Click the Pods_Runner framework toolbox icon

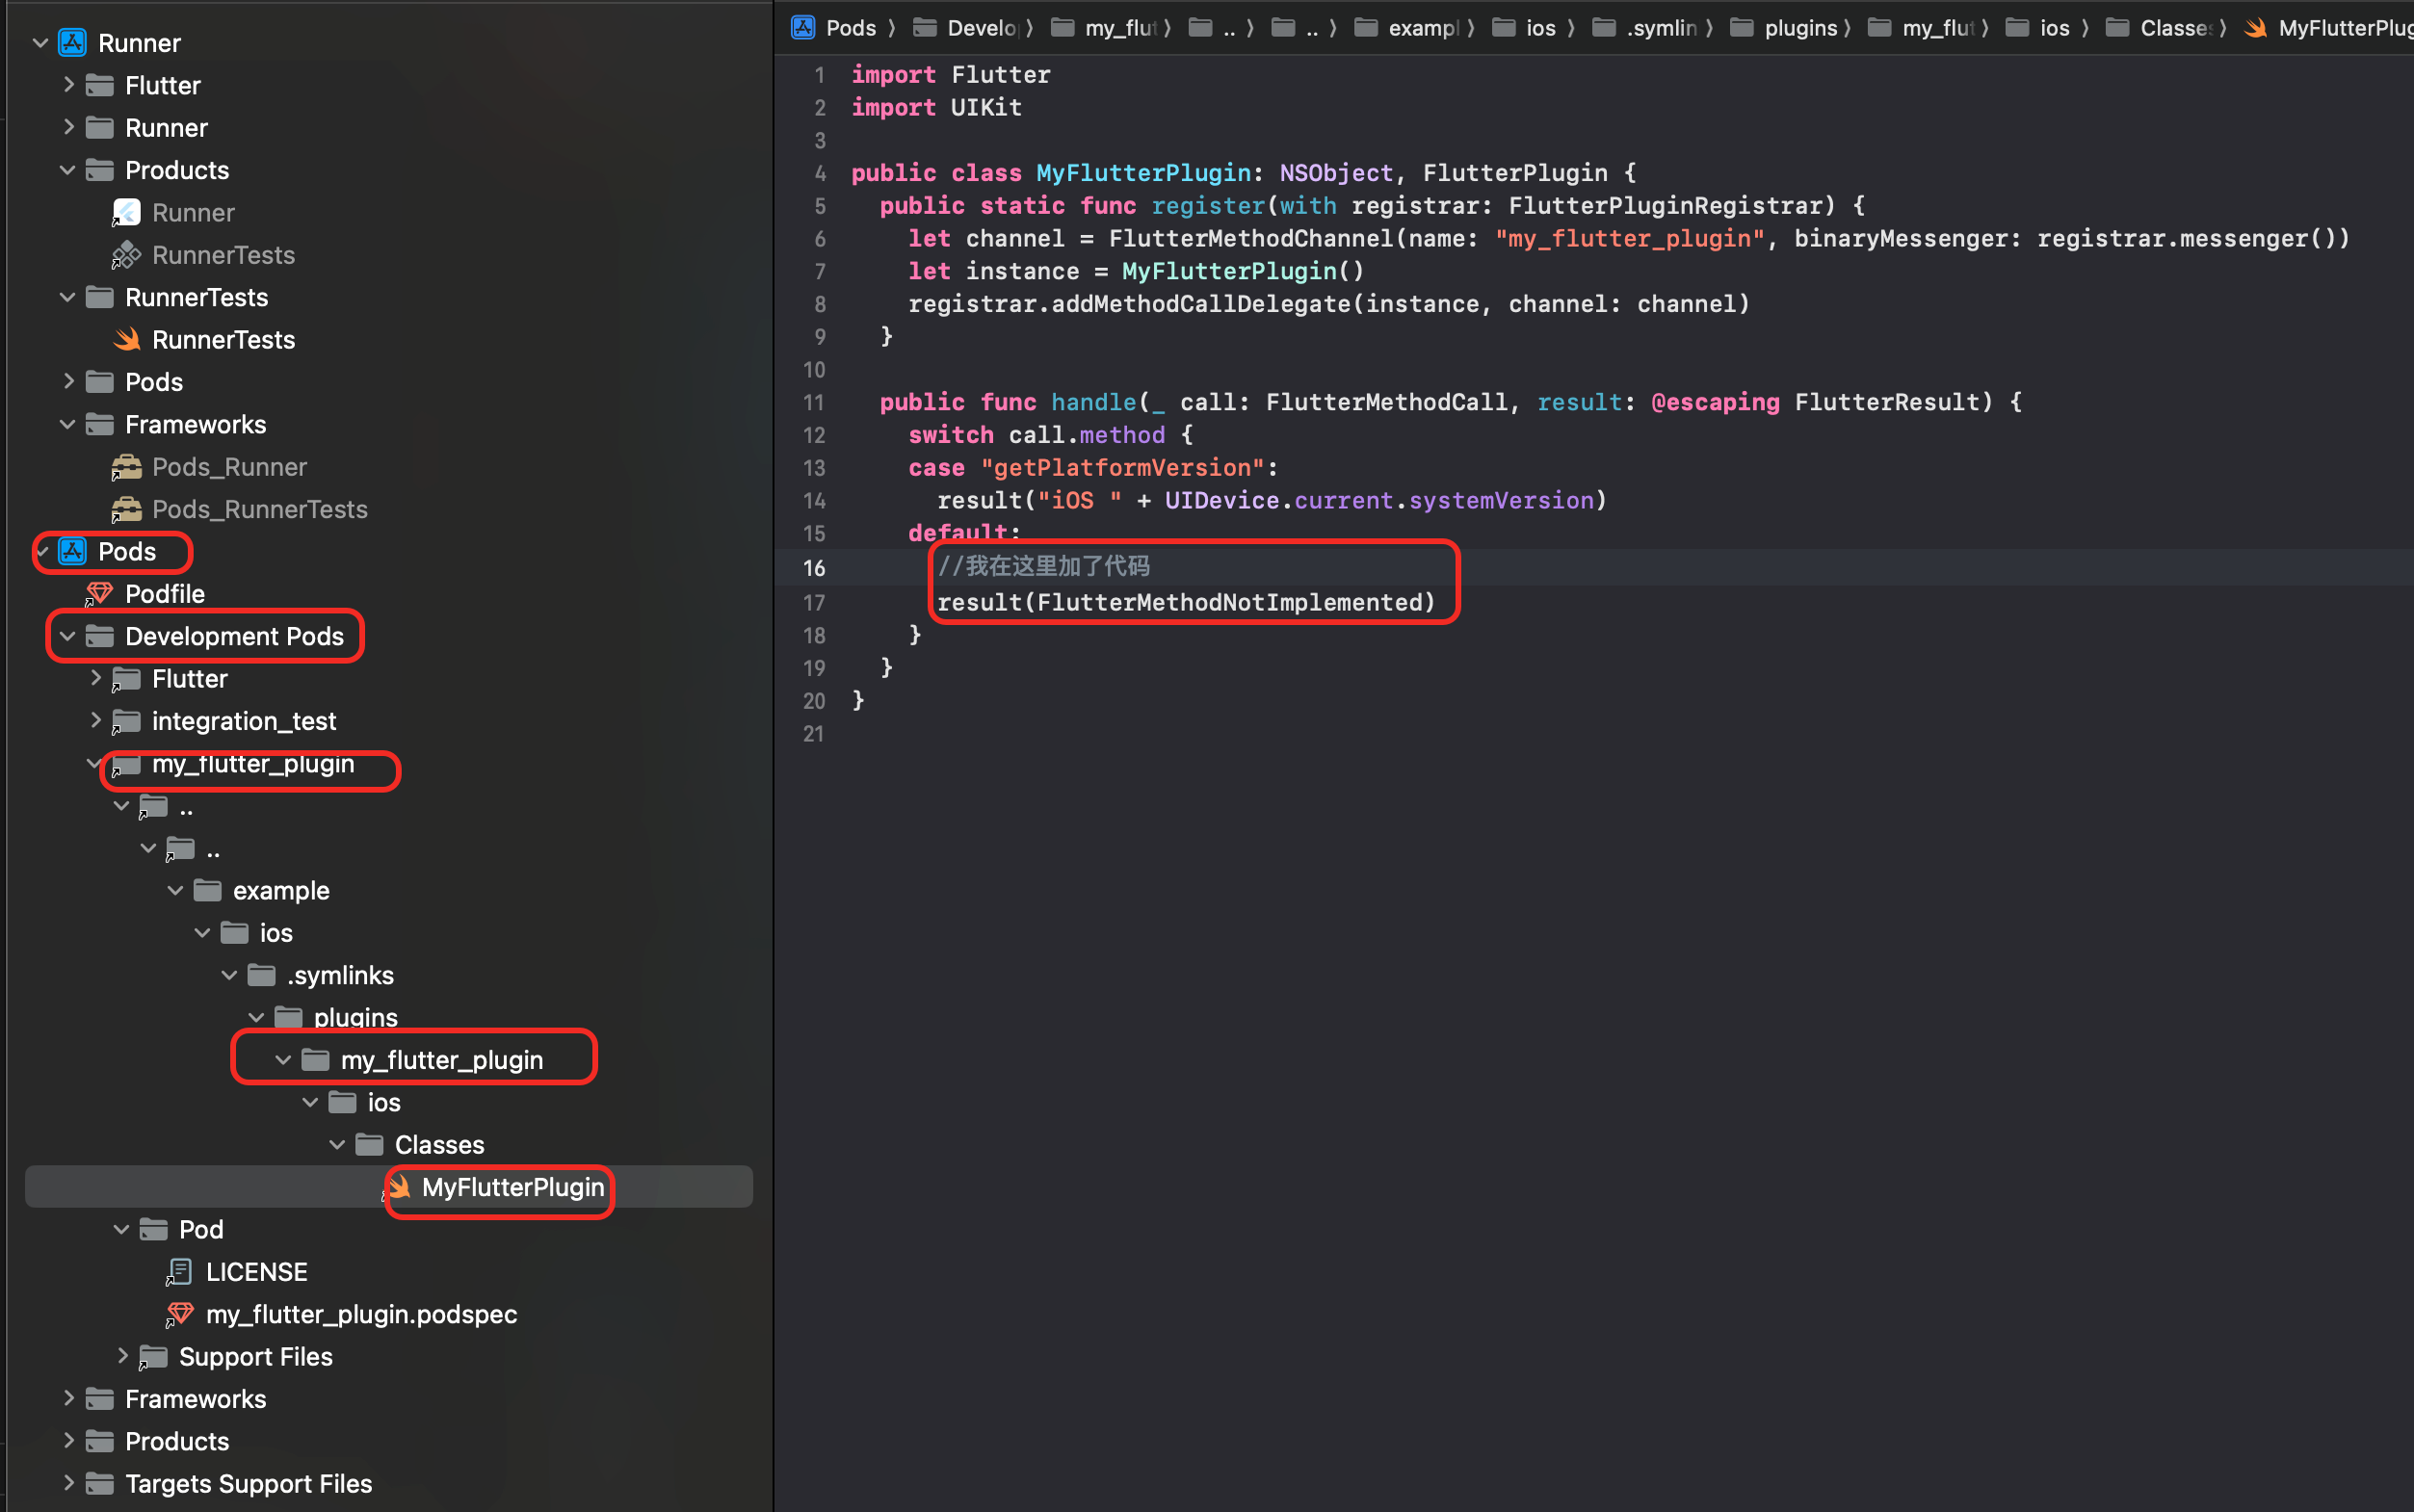point(126,467)
